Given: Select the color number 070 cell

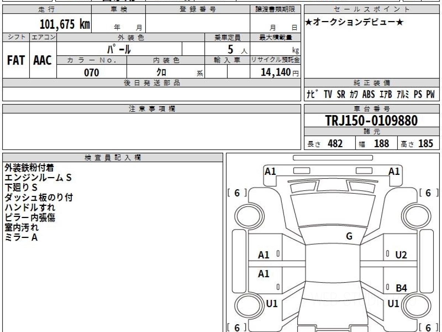Looking at the screenshot, I should point(92,72).
